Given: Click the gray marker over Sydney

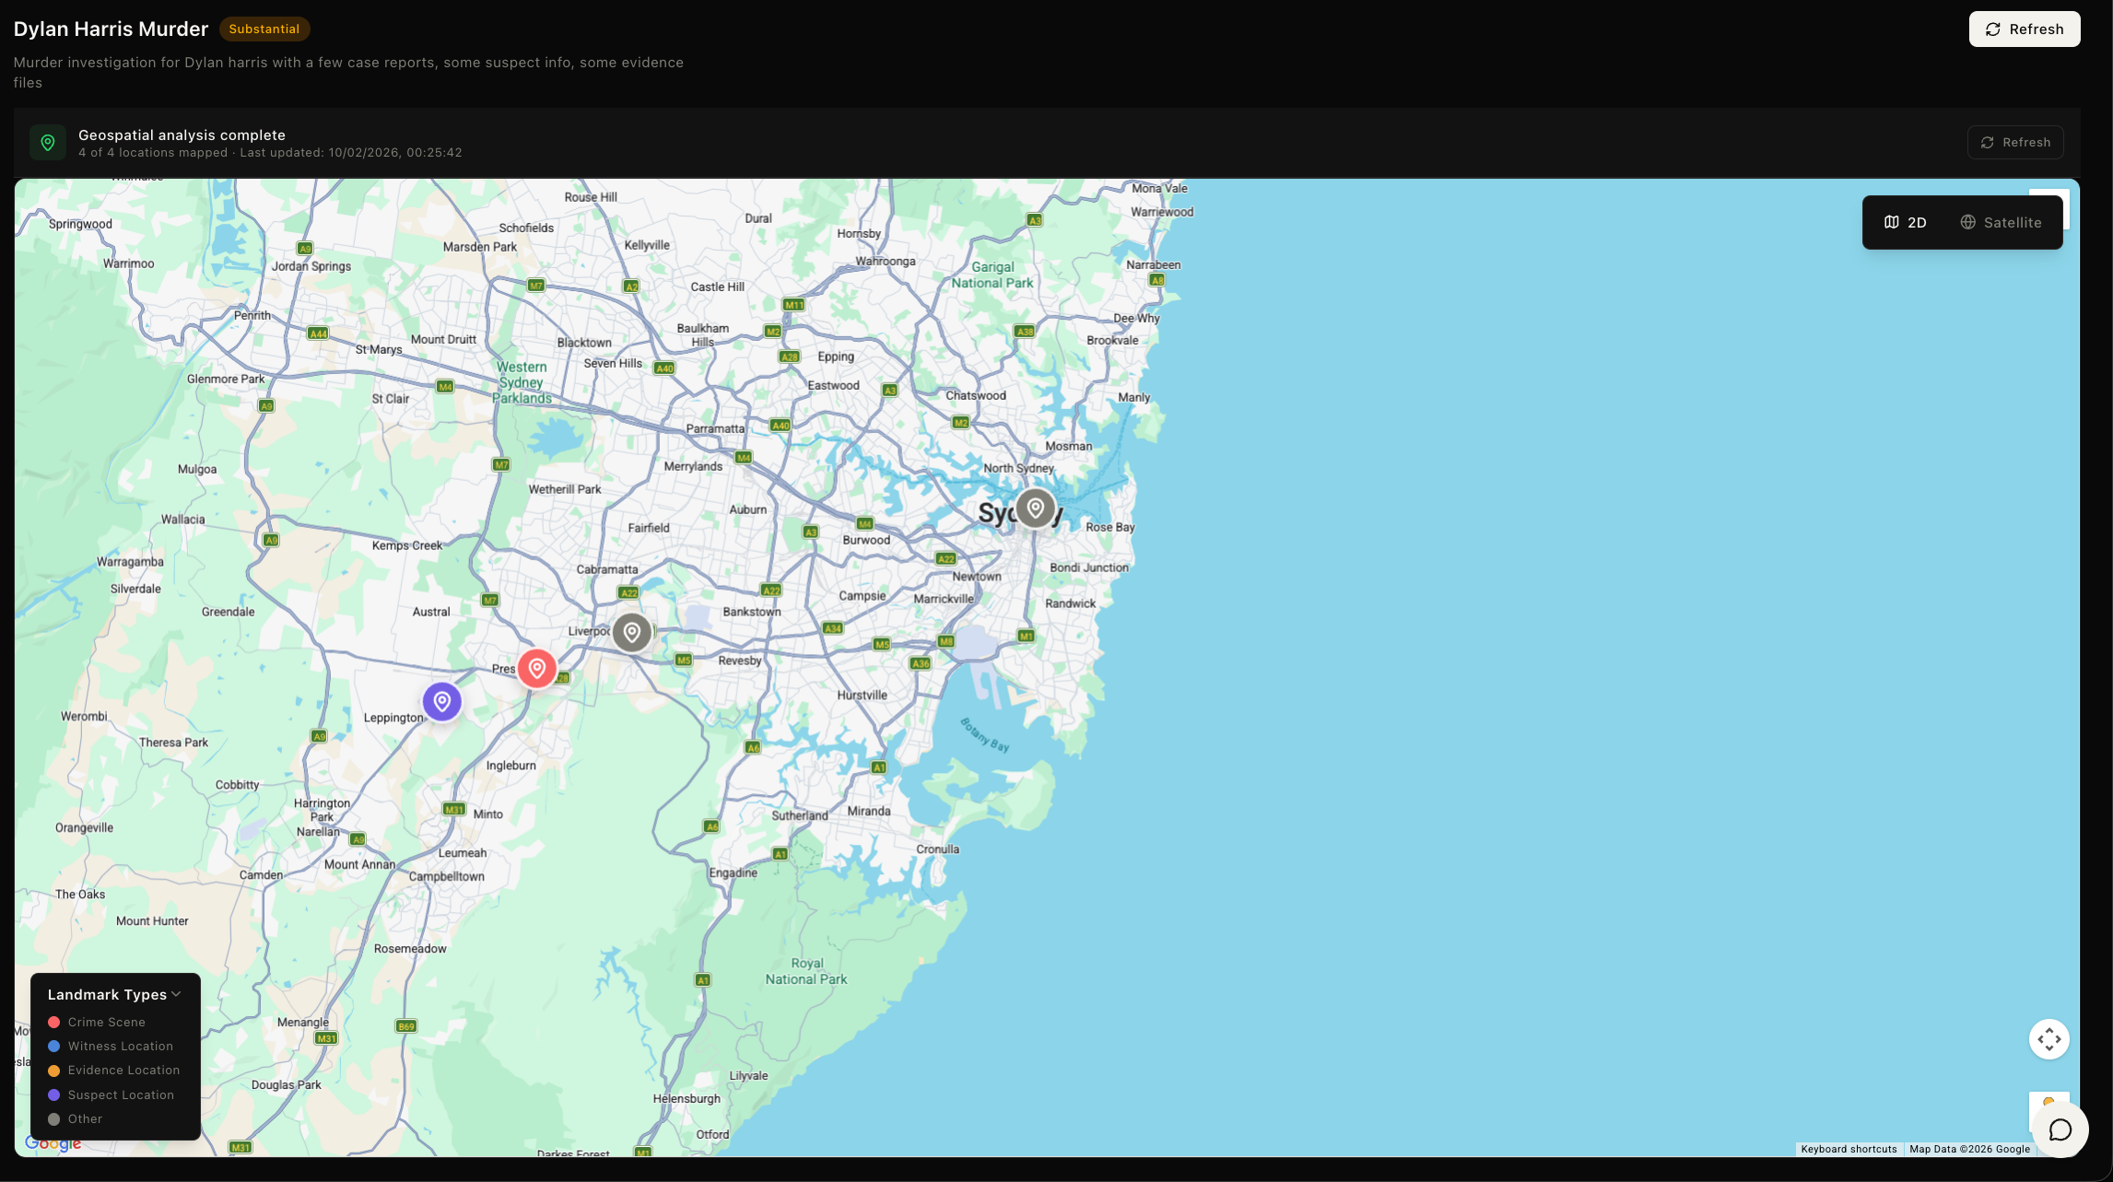Looking at the screenshot, I should pyautogui.click(x=1035, y=508).
